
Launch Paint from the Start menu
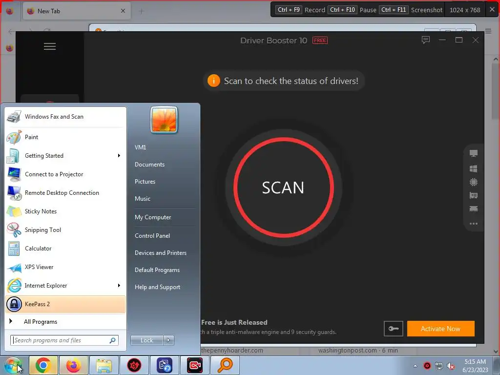65,137
